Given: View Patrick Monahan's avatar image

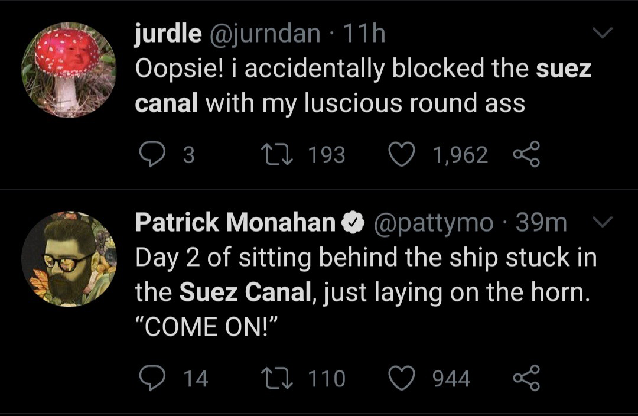Looking at the screenshot, I should [69, 259].
